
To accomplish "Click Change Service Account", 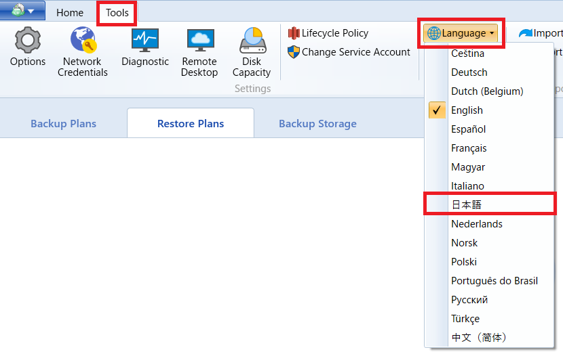I will coord(349,52).
